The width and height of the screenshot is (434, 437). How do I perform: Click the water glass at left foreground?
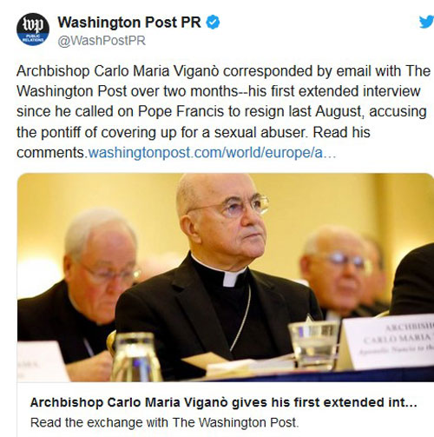[x=136, y=357]
